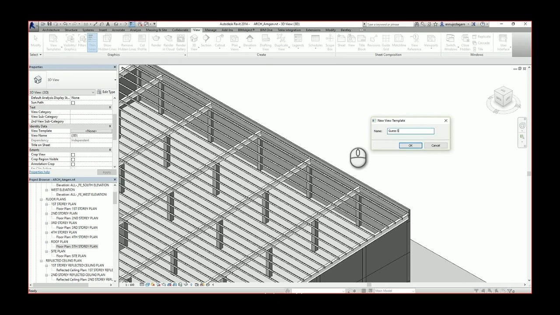Click the Title Block tool
Image resolution: width=560 pixels, height=315 pixels.
point(362,43)
